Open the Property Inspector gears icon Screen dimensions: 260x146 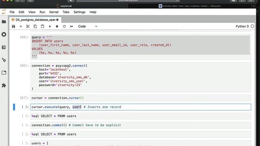click(x=4, y=60)
